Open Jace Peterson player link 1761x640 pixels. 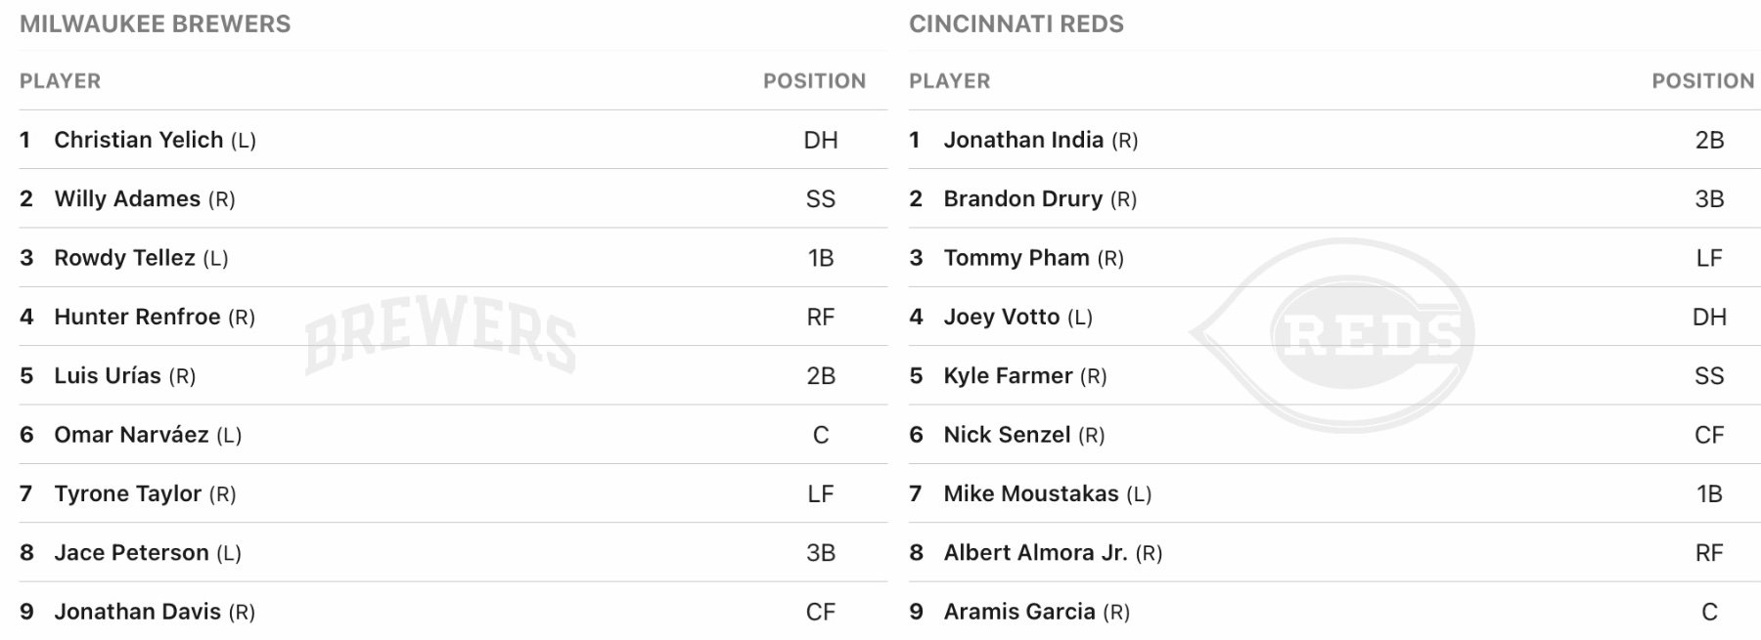131,553
